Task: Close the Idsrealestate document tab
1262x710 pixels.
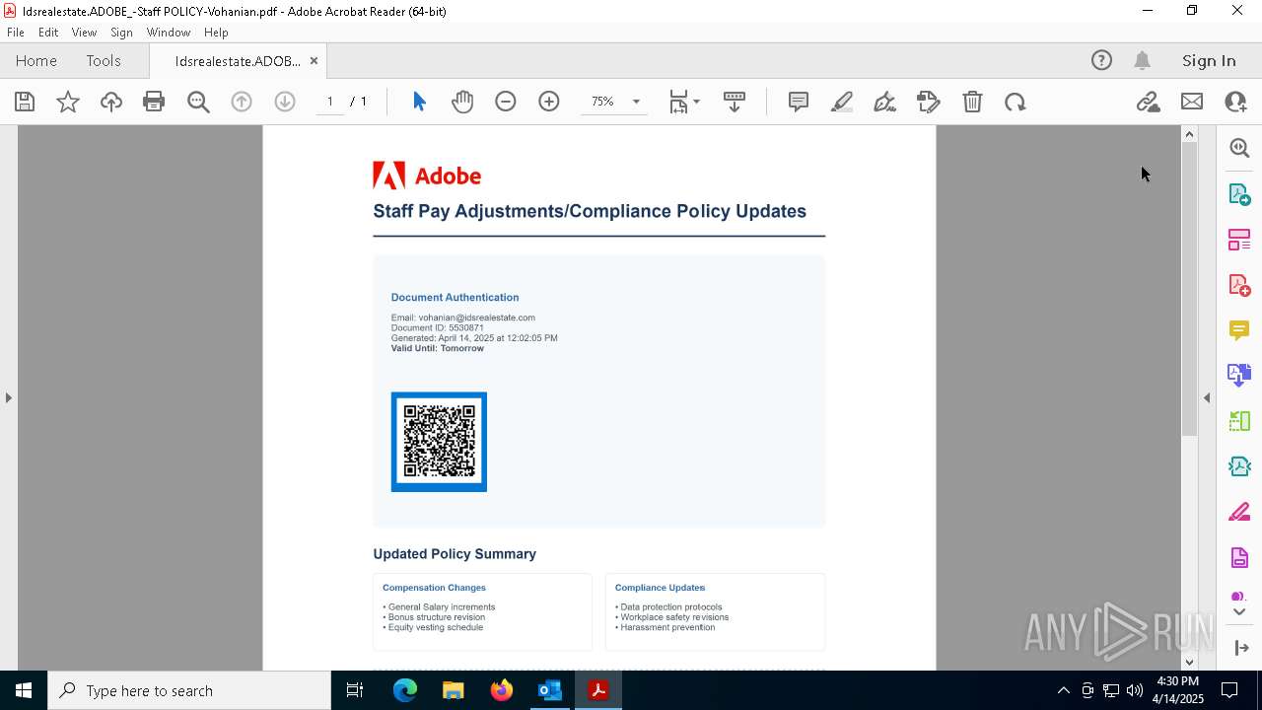Action: (x=314, y=61)
